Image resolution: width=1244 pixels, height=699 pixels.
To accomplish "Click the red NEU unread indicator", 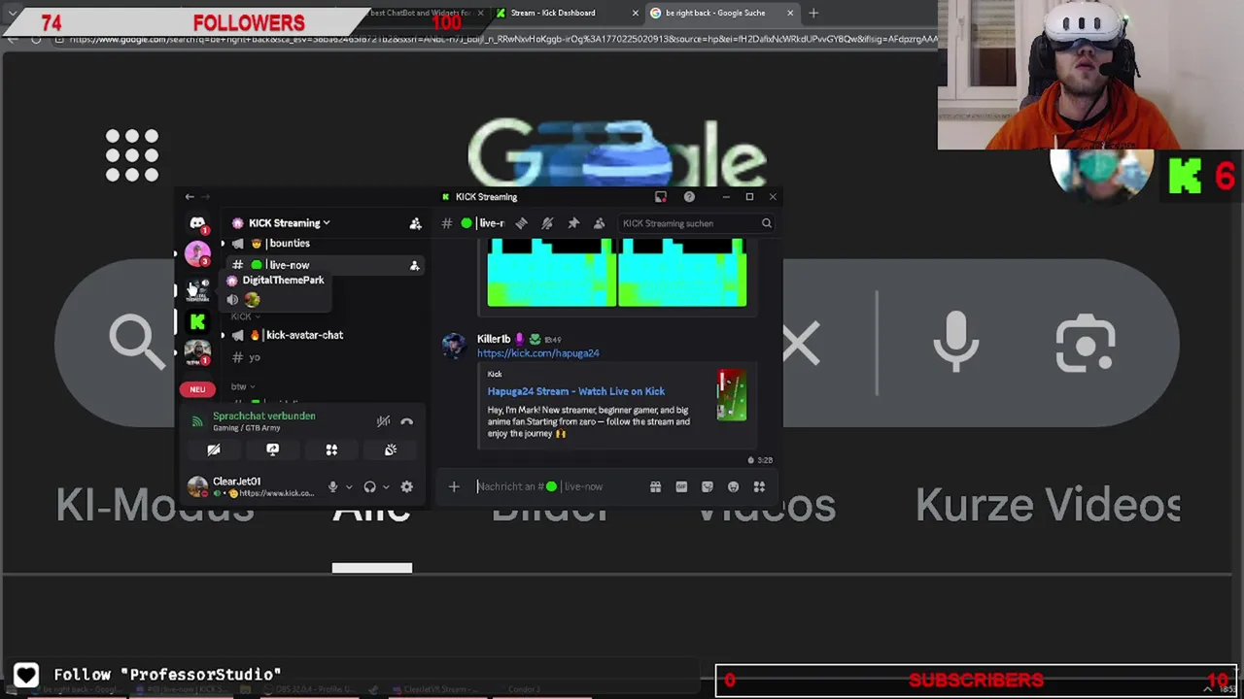I will click(x=197, y=389).
